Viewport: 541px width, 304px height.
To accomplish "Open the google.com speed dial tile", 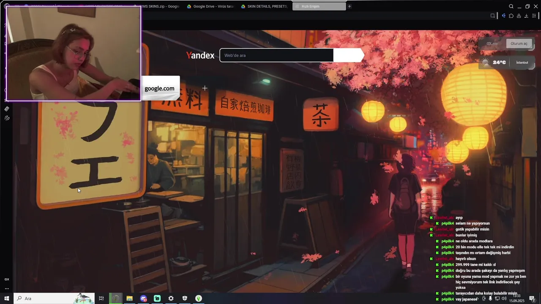I will coord(160,88).
